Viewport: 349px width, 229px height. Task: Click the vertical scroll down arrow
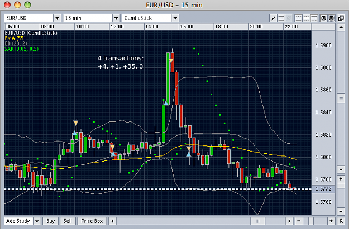pos(341,170)
